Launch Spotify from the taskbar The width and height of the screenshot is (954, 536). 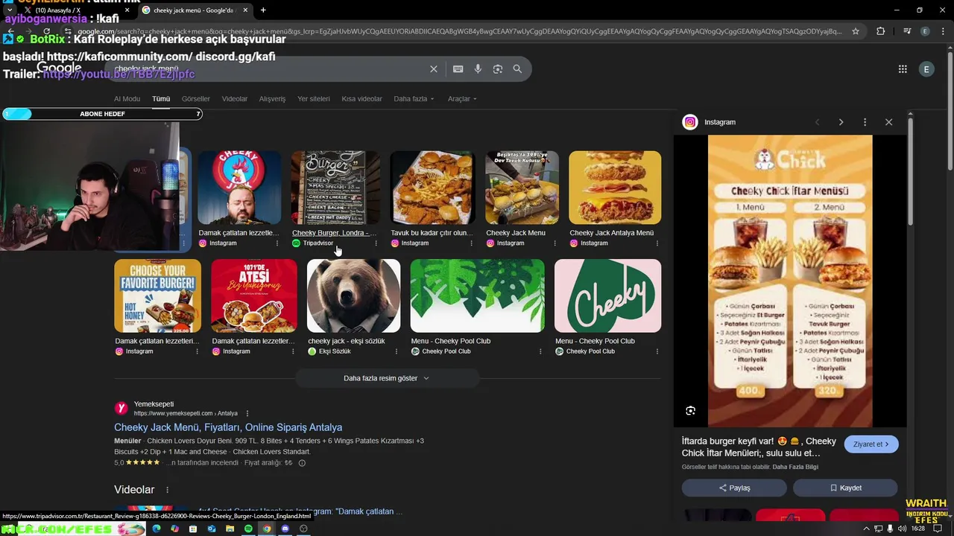[x=248, y=529]
